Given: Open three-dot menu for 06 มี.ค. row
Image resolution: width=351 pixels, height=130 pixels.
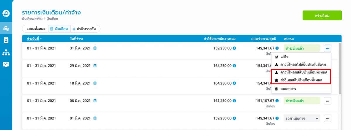Looking at the screenshot, I should pos(328,101).
